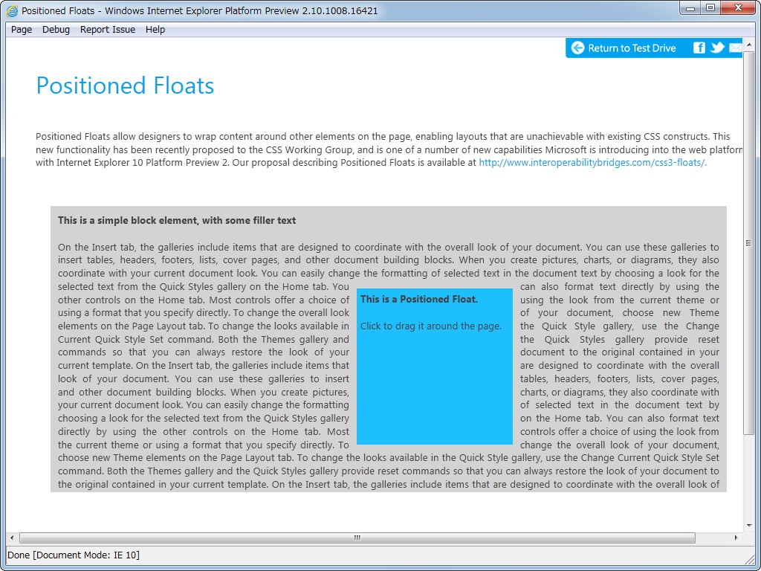This screenshot has width=761, height=571.
Task: Click the back arrow circle icon
Action: [x=578, y=48]
